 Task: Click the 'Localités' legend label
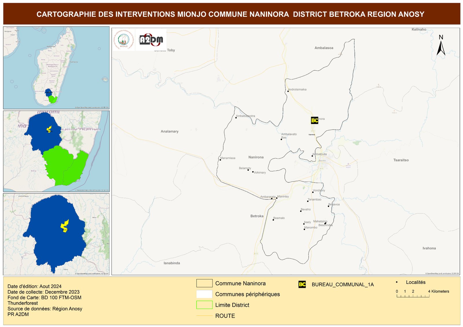pyautogui.click(x=416, y=282)
